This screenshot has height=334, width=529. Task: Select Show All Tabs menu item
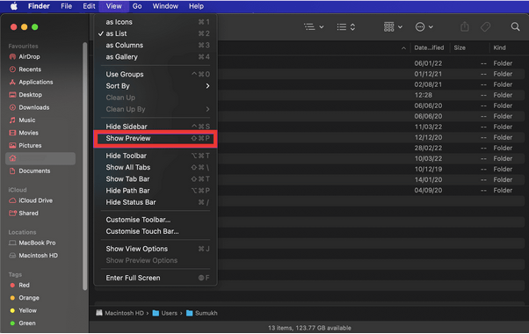pos(156,167)
